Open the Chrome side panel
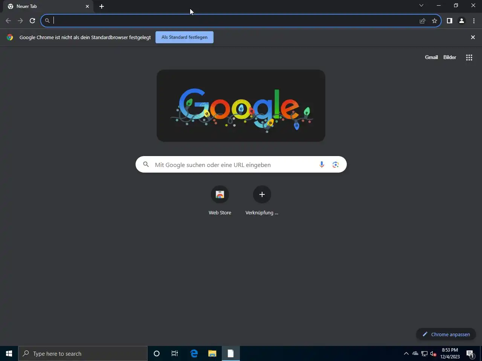 (x=450, y=21)
